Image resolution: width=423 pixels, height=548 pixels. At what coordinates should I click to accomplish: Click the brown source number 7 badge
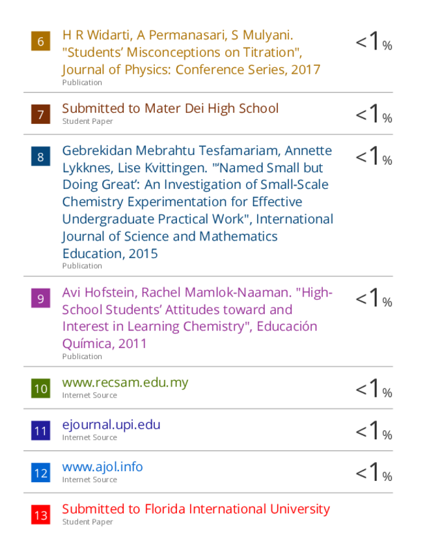click(x=40, y=114)
